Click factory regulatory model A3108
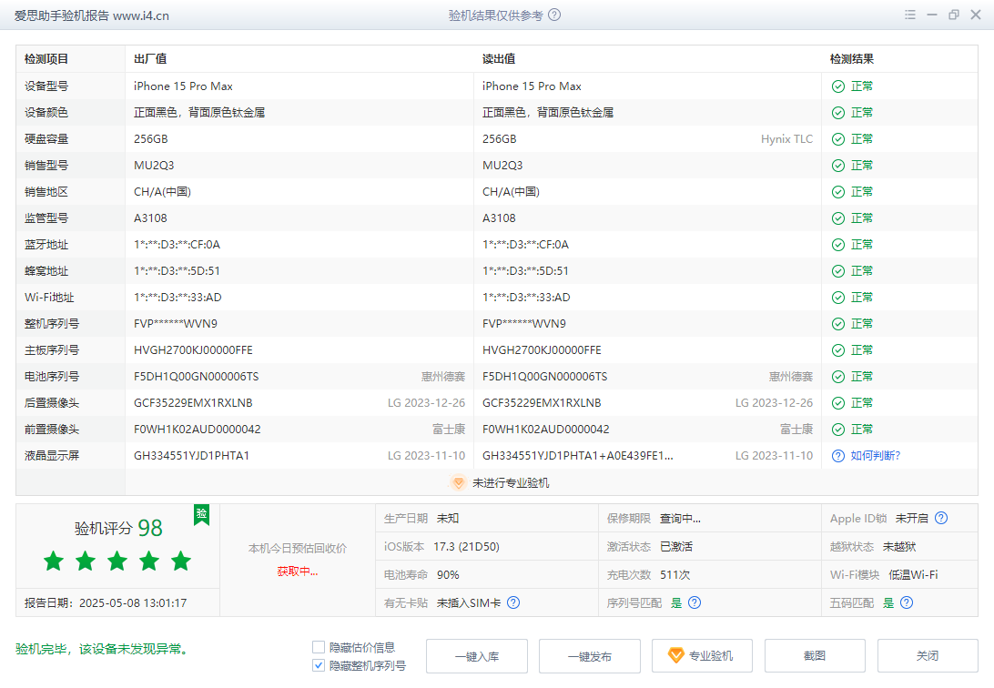 pos(151,218)
